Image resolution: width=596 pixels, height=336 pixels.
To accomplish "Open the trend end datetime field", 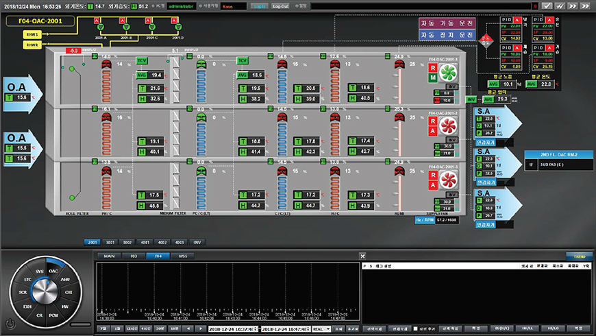I will (x=285, y=328).
